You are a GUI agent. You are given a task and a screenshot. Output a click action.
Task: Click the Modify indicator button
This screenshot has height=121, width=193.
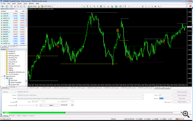pos(182,102)
